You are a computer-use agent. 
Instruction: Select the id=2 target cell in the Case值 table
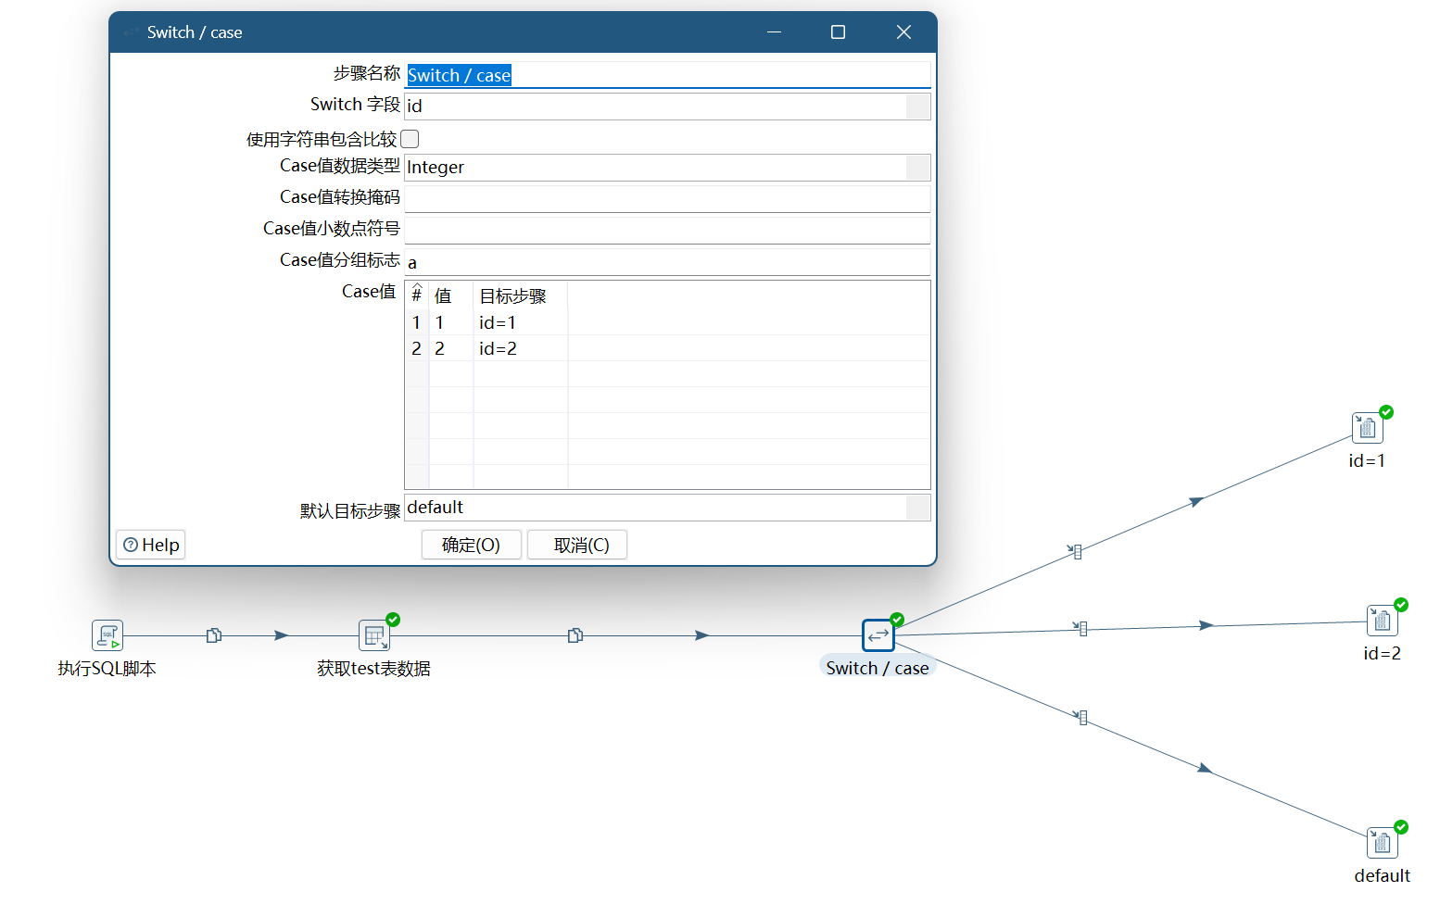click(519, 348)
